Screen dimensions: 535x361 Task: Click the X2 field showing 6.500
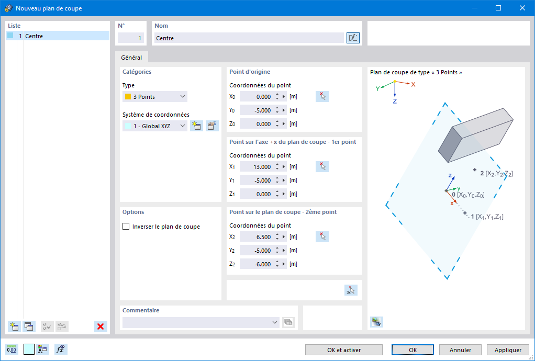[257, 236]
